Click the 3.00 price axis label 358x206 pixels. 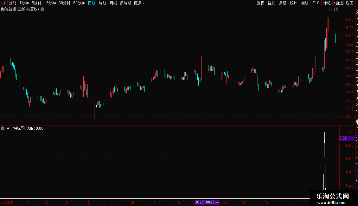(x=349, y=117)
